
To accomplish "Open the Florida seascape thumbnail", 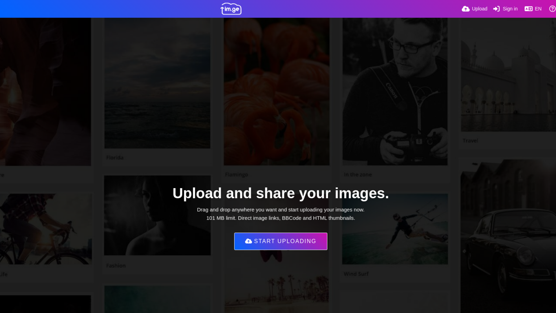I will coord(157,83).
